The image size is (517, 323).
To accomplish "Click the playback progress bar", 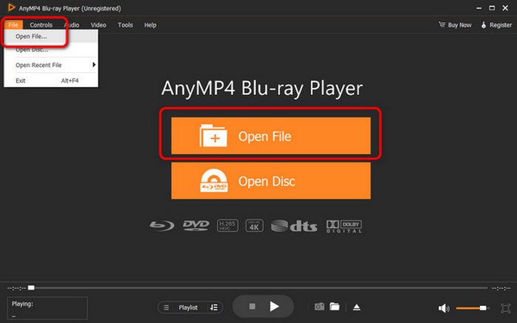I will [x=258, y=288].
